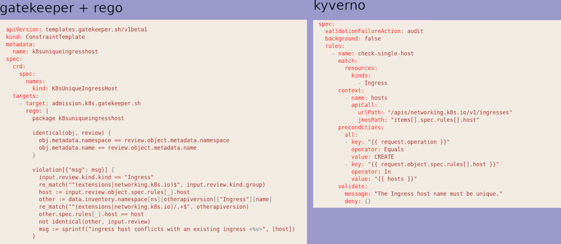This screenshot has width=561, height=244.
Task: Select the check-single-host rule name
Action: 386,53
